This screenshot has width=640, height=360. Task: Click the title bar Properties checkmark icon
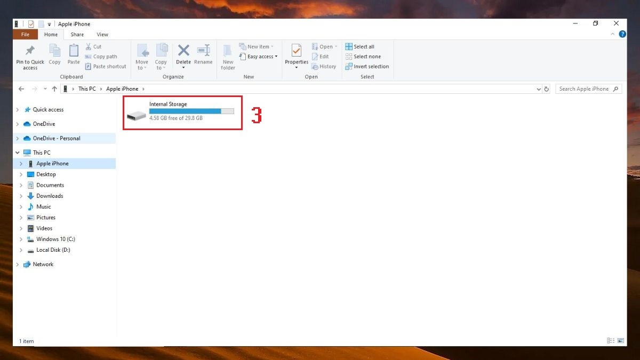pos(30,24)
